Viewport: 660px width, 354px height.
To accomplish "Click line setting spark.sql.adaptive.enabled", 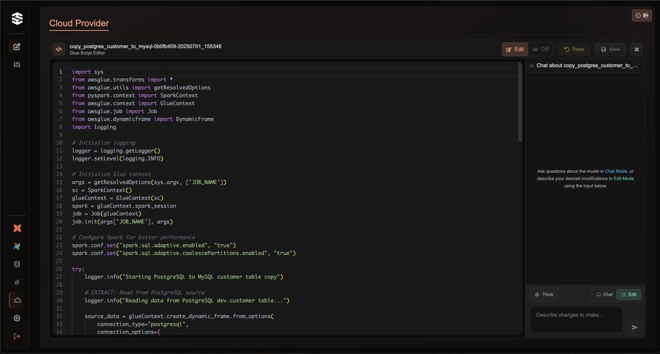I will point(154,245).
